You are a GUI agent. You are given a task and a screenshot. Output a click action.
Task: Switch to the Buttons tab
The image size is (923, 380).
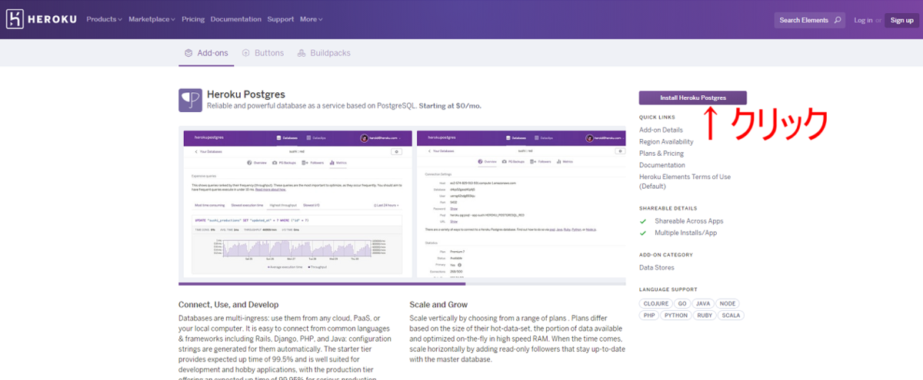click(x=263, y=53)
